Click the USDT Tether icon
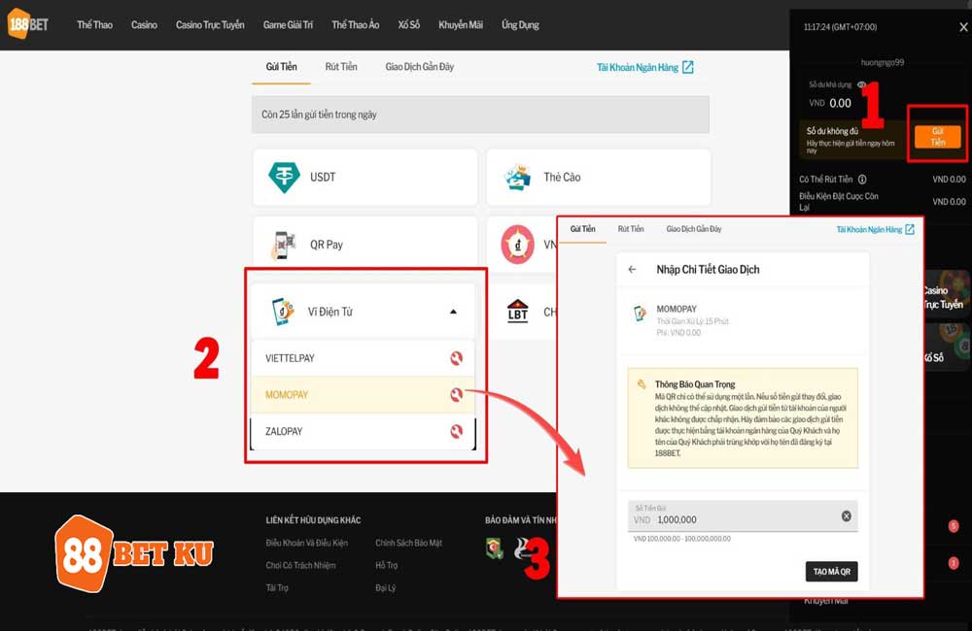The width and height of the screenshot is (972, 631). [x=284, y=177]
